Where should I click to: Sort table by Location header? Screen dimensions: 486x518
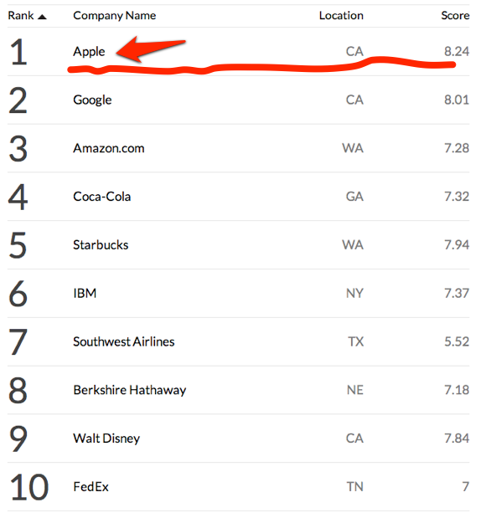point(341,16)
